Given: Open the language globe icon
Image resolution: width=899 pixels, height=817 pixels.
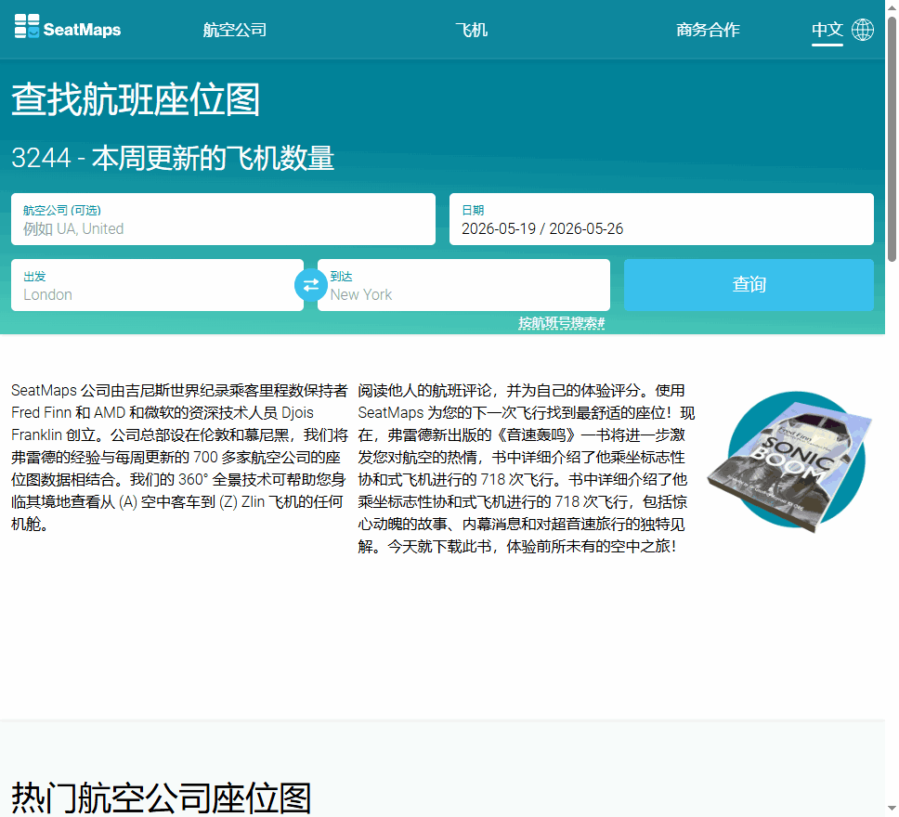Looking at the screenshot, I should point(862,29).
